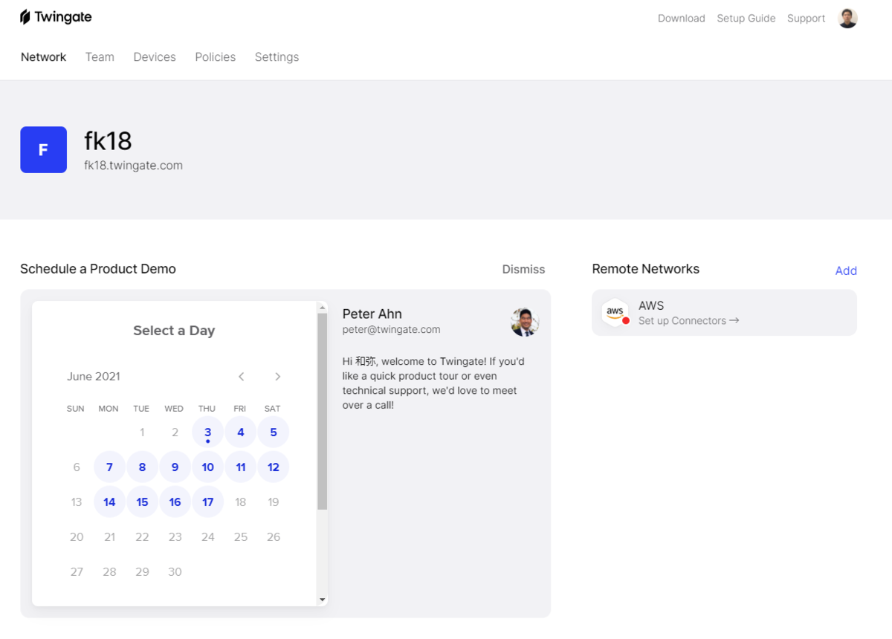Select June 9 on the calendar

click(x=175, y=467)
